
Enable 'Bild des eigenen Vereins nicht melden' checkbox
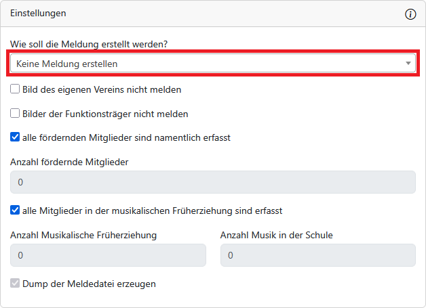[15, 89]
